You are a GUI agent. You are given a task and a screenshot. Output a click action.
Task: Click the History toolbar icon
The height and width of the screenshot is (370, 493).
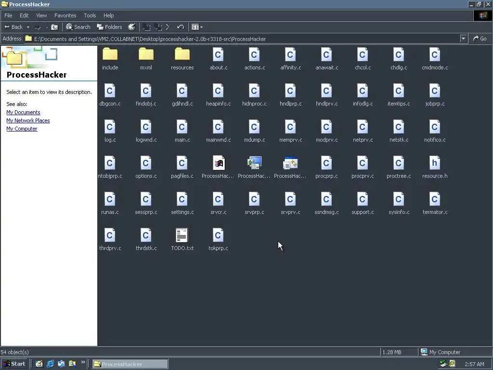point(132,27)
